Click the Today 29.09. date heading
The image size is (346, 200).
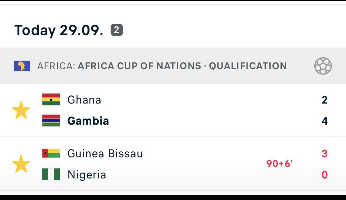point(59,30)
